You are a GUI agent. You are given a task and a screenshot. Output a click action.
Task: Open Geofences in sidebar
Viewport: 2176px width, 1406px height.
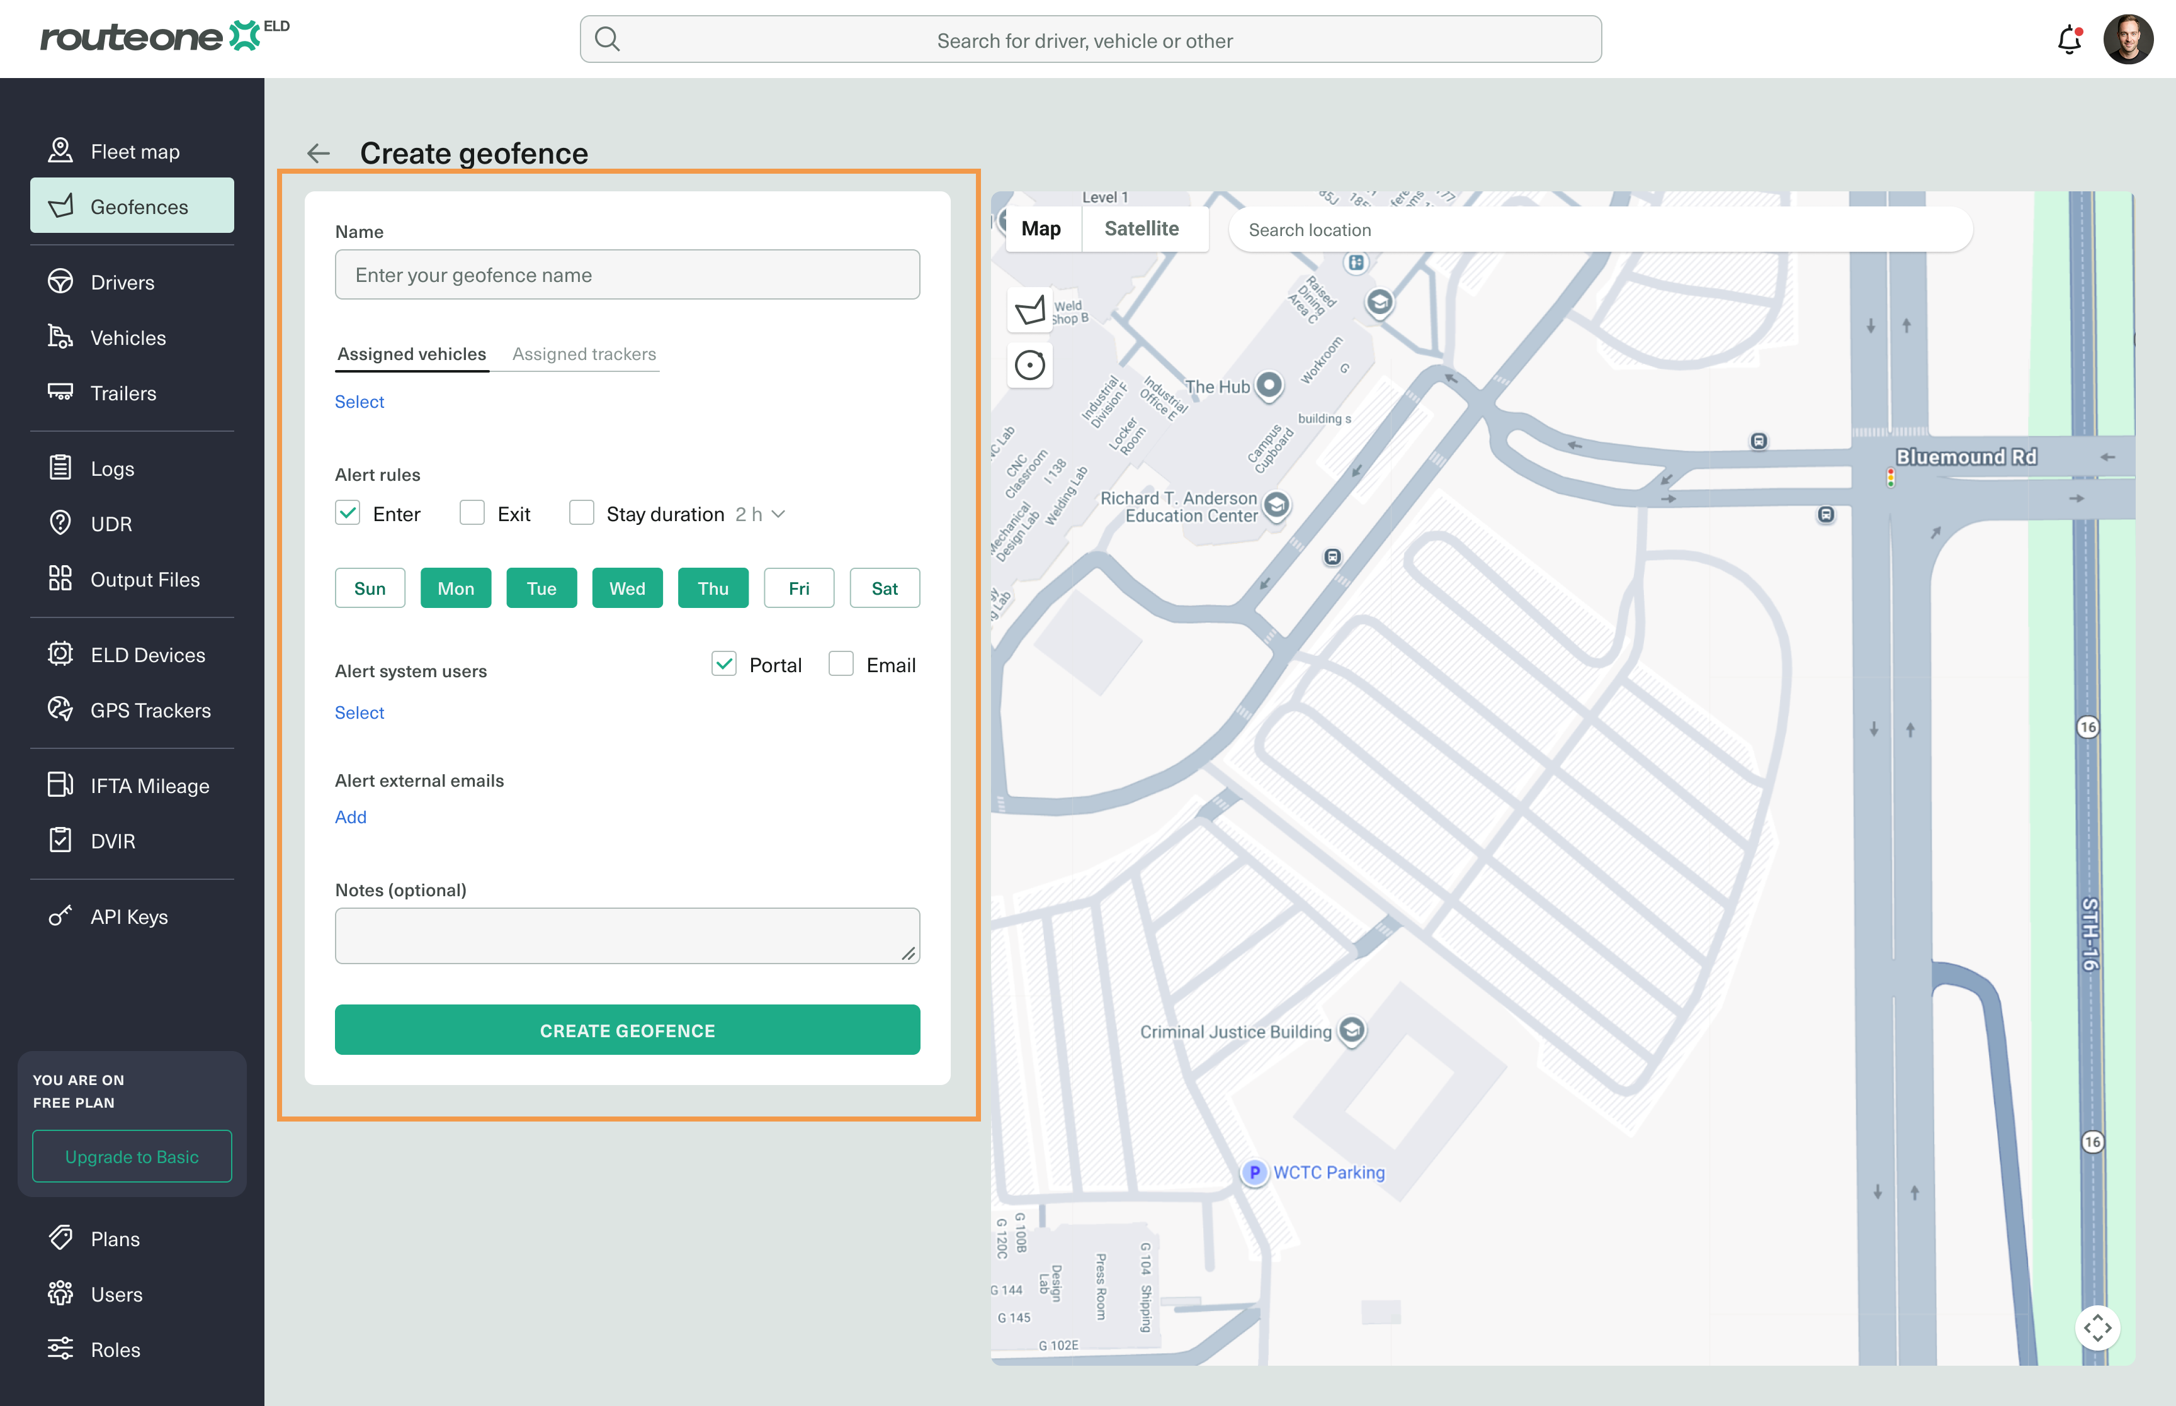pyautogui.click(x=132, y=206)
